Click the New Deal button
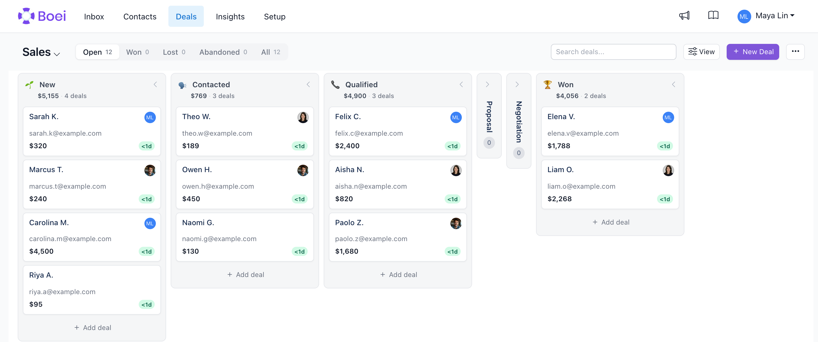This screenshot has width=818, height=342. click(x=753, y=52)
